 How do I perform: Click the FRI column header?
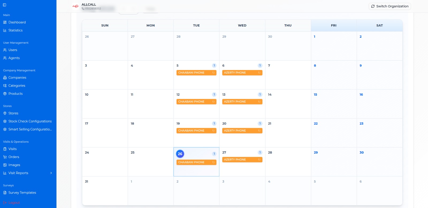pos(334,25)
